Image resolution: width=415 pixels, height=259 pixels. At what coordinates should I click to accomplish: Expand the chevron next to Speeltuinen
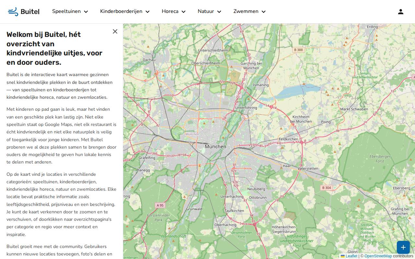tap(86, 12)
